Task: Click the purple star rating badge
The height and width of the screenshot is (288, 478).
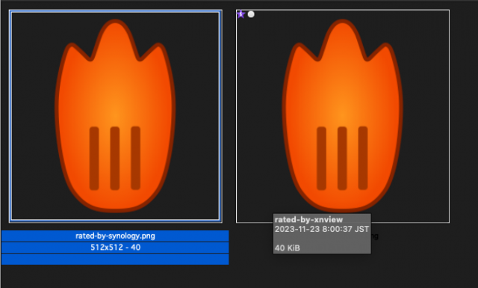Action: tap(240, 14)
